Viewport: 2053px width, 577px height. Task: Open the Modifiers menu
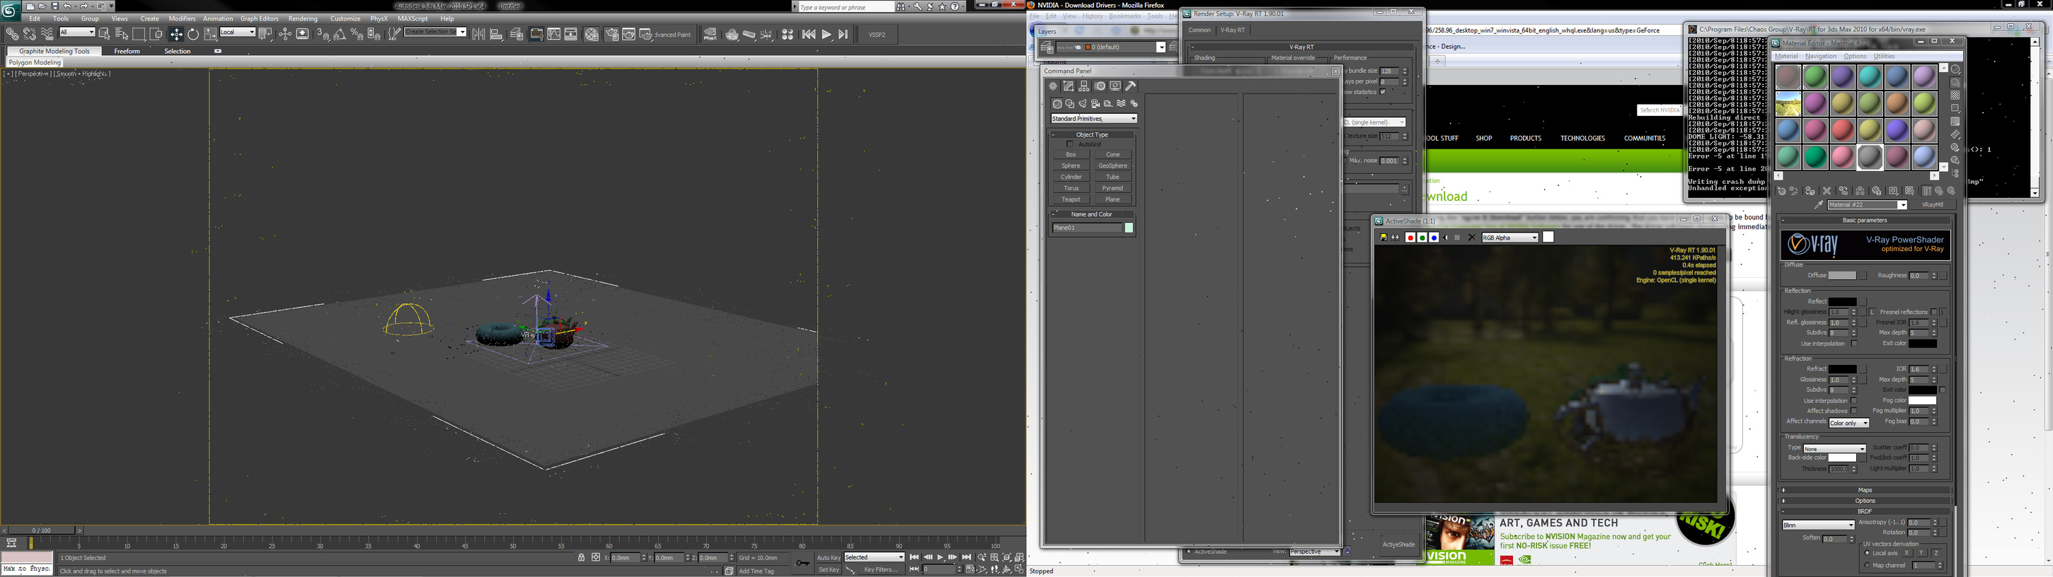click(183, 18)
